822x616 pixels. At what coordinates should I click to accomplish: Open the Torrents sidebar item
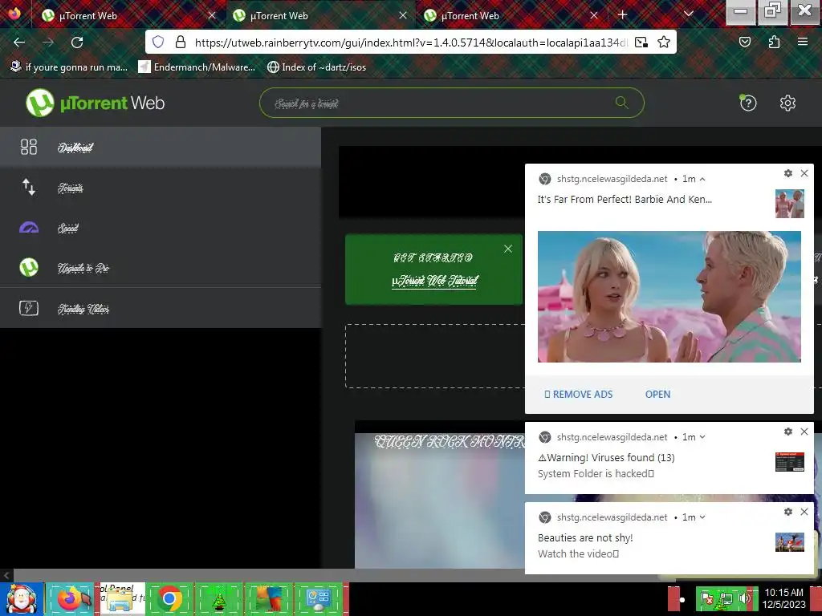[161, 188]
